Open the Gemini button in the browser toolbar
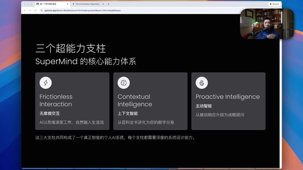Image resolution: width=303 pixels, height=170 pixels. click(274, 4)
